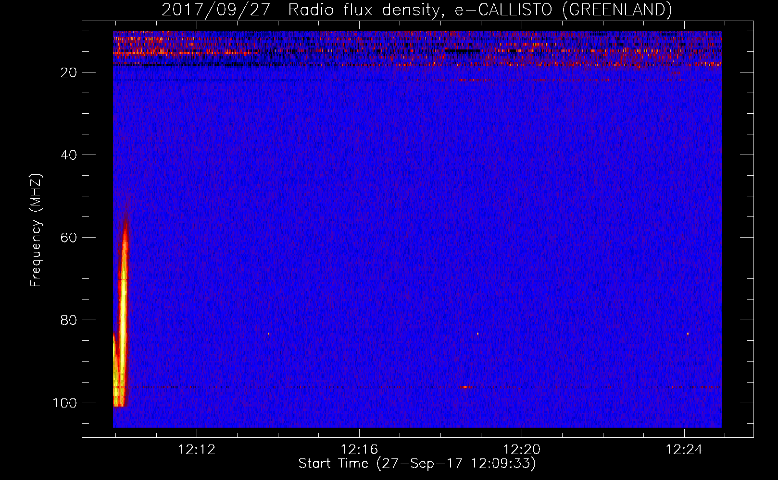Click the frequency tick label '20'

[x=69, y=72]
